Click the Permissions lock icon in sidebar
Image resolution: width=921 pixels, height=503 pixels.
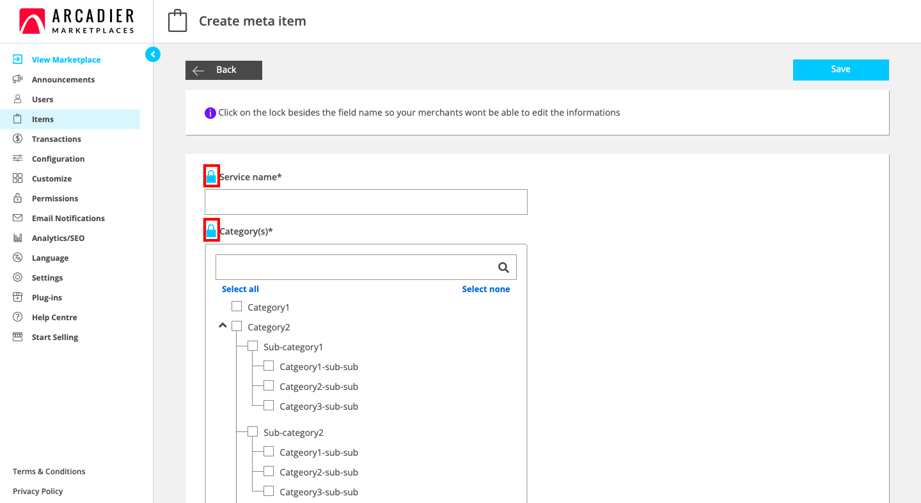pos(18,198)
